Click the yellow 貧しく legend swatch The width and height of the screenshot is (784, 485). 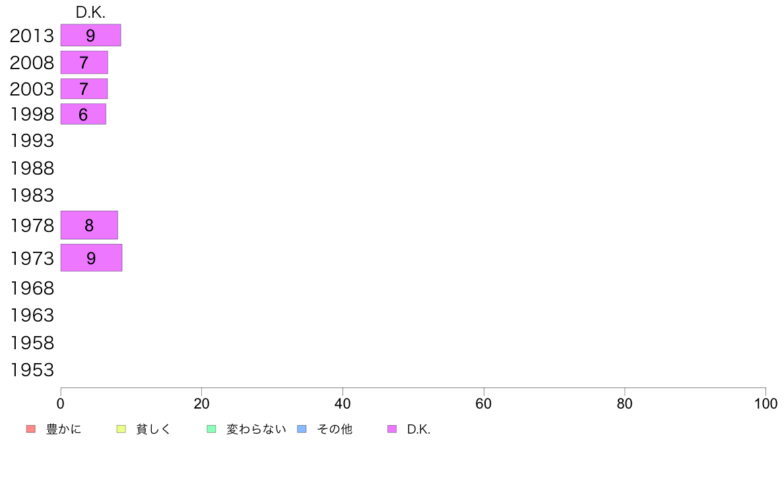121,429
